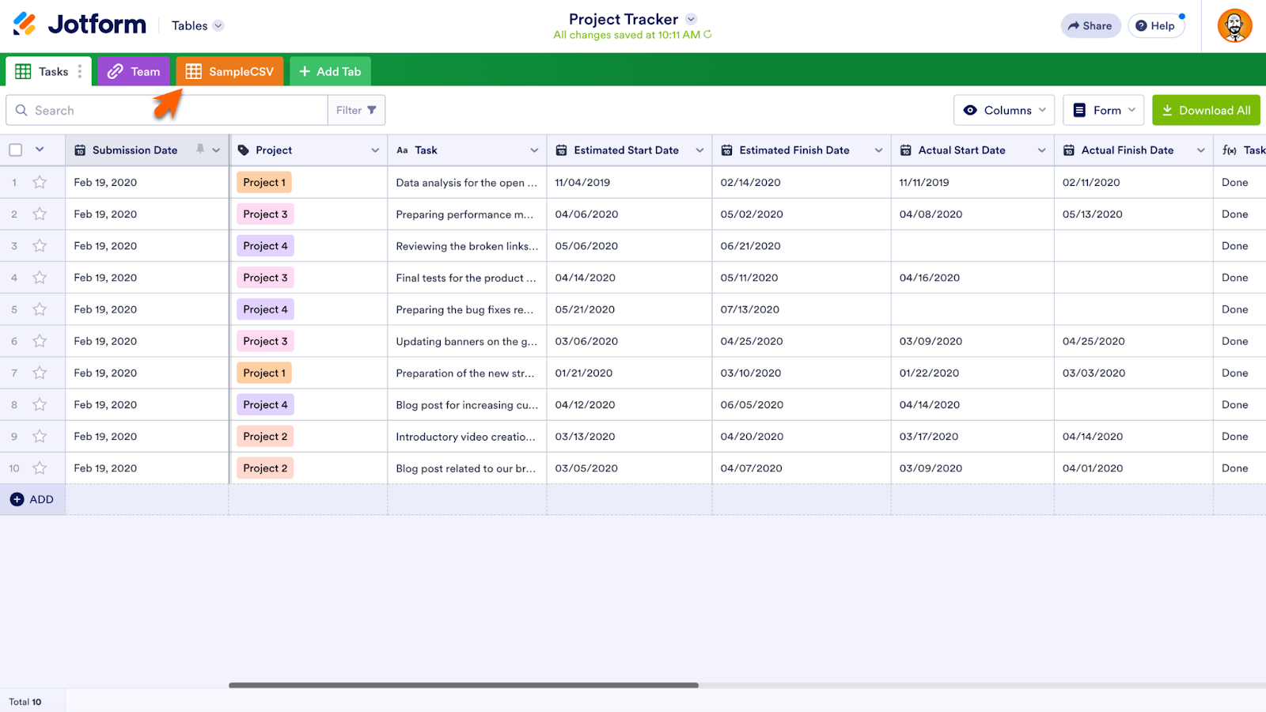Star the first row entry
The height and width of the screenshot is (712, 1266).
coord(40,182)
